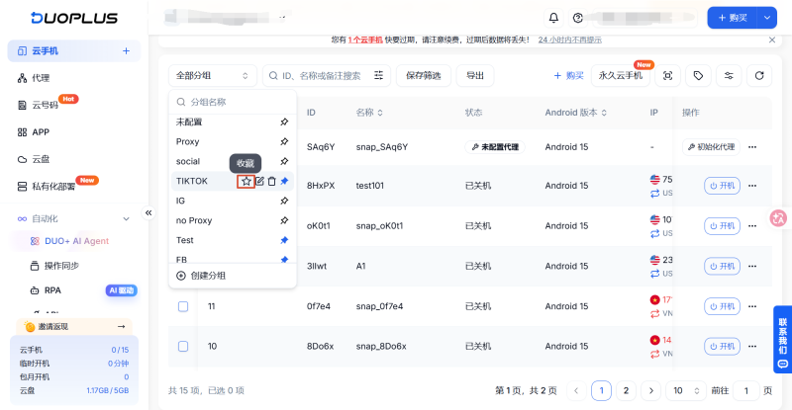
Task: Open more options for test101 row
Action: coord(752,186)
